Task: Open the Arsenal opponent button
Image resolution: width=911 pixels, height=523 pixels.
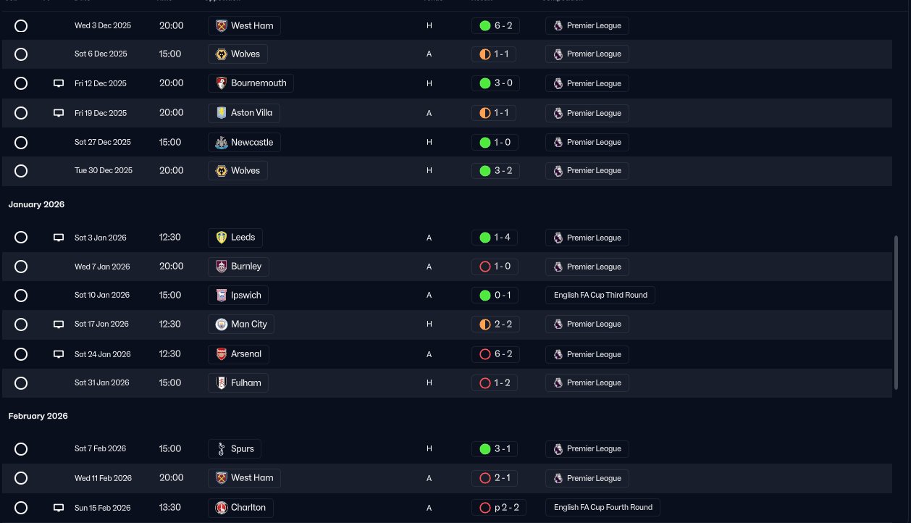Action: coord(238,354)
